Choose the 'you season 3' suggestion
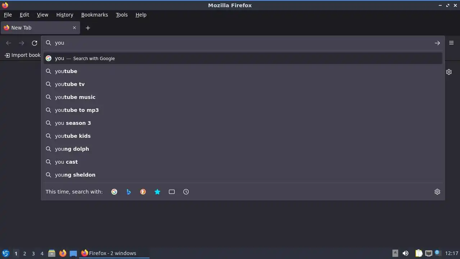The width and height of the screenshot is (460, 259). 243,123
